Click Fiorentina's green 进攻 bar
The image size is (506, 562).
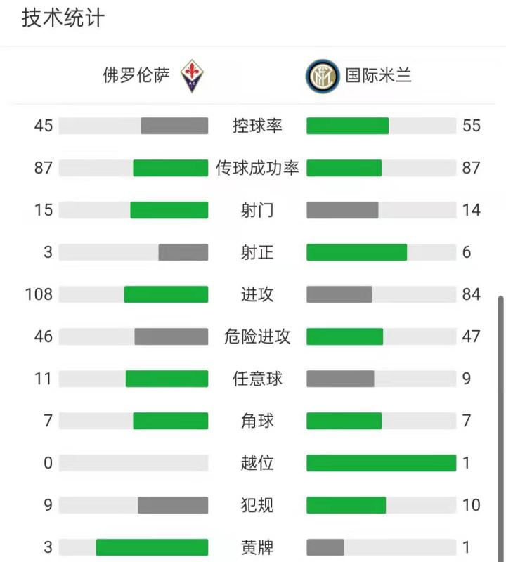(167, 294)
